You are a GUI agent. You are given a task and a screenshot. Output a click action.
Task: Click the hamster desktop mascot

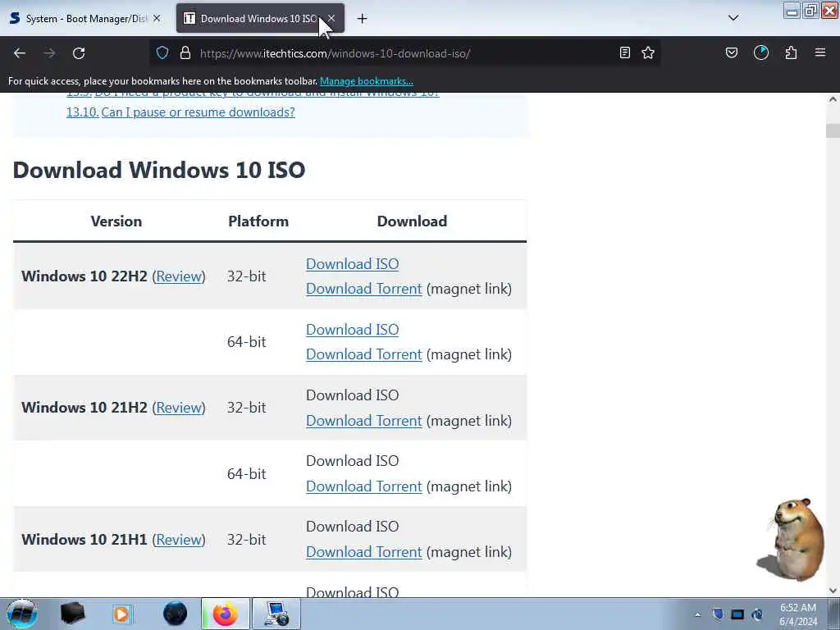point(792,539)
